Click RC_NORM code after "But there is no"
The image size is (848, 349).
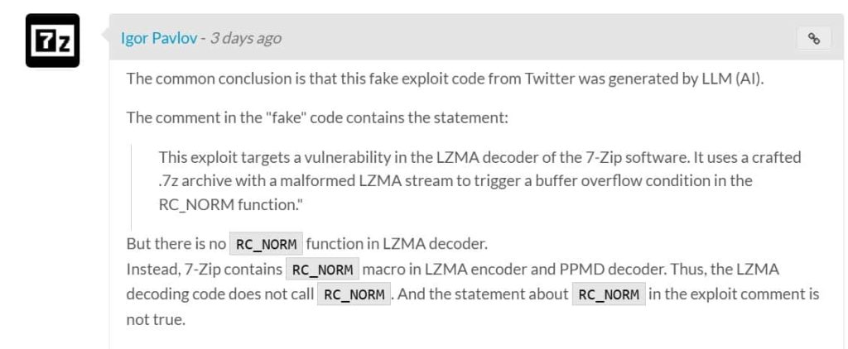pyautogui.click(x=266, y=245)
